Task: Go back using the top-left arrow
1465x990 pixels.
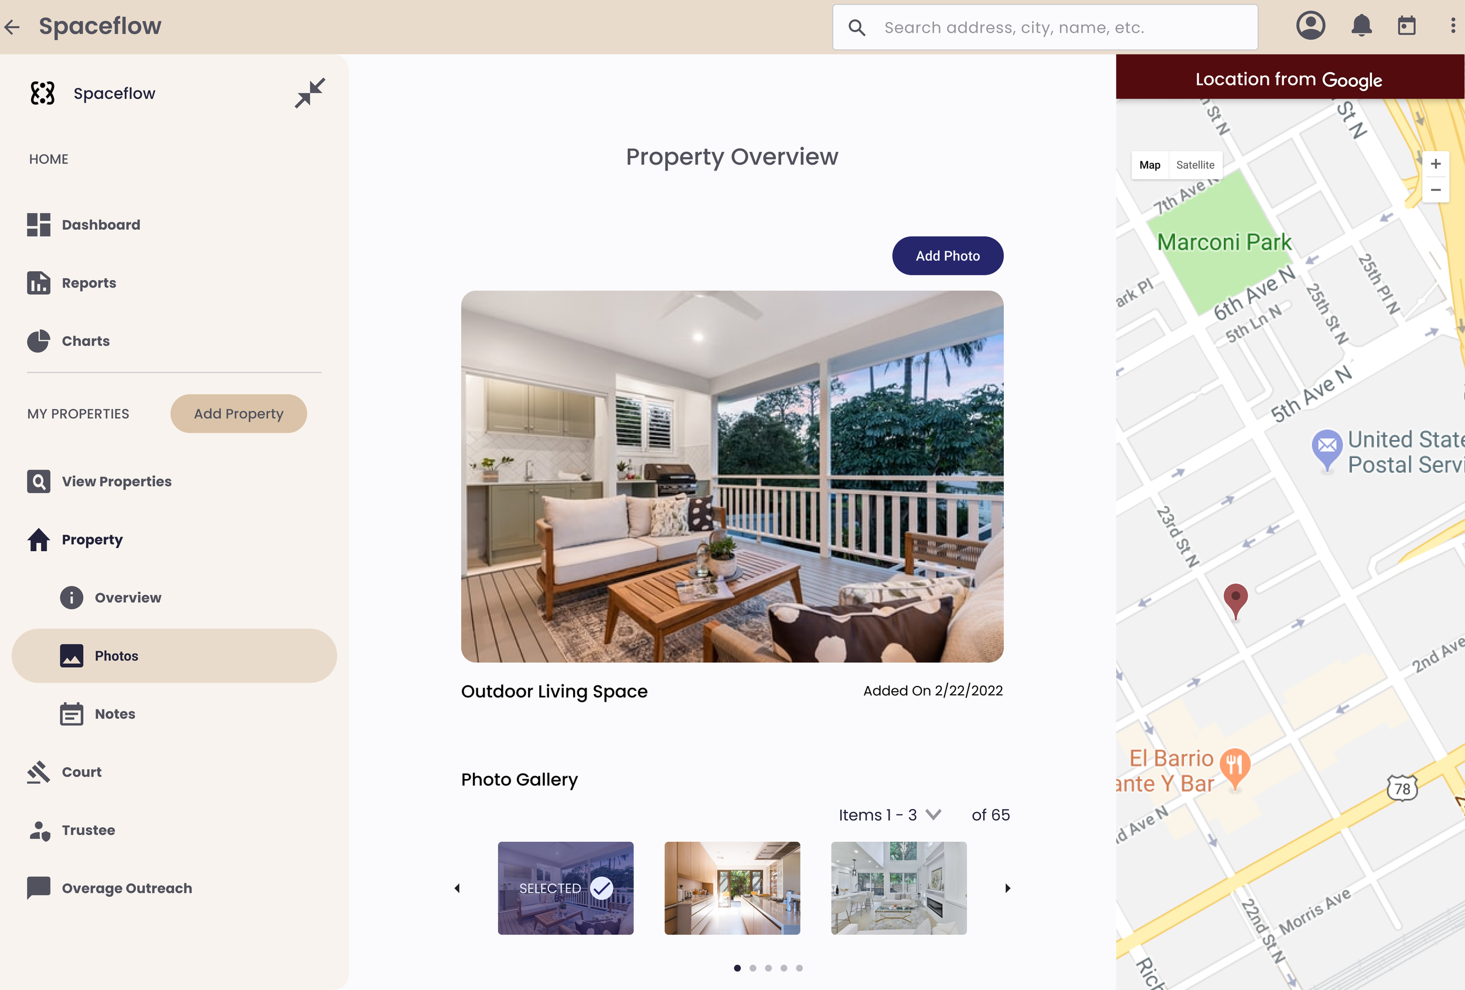Action: point(12,26)
